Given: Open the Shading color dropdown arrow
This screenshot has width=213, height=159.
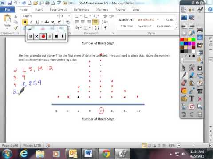Looking at the screenshot, I should tap(81, 28).
